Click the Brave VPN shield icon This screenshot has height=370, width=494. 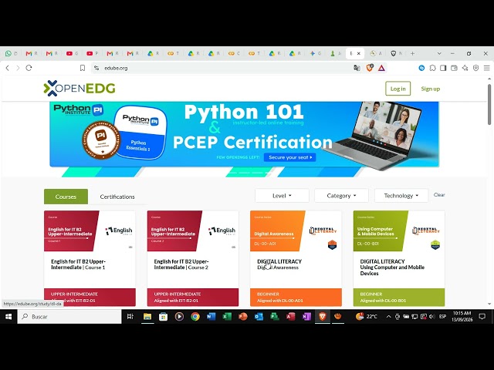click(475, 68)
